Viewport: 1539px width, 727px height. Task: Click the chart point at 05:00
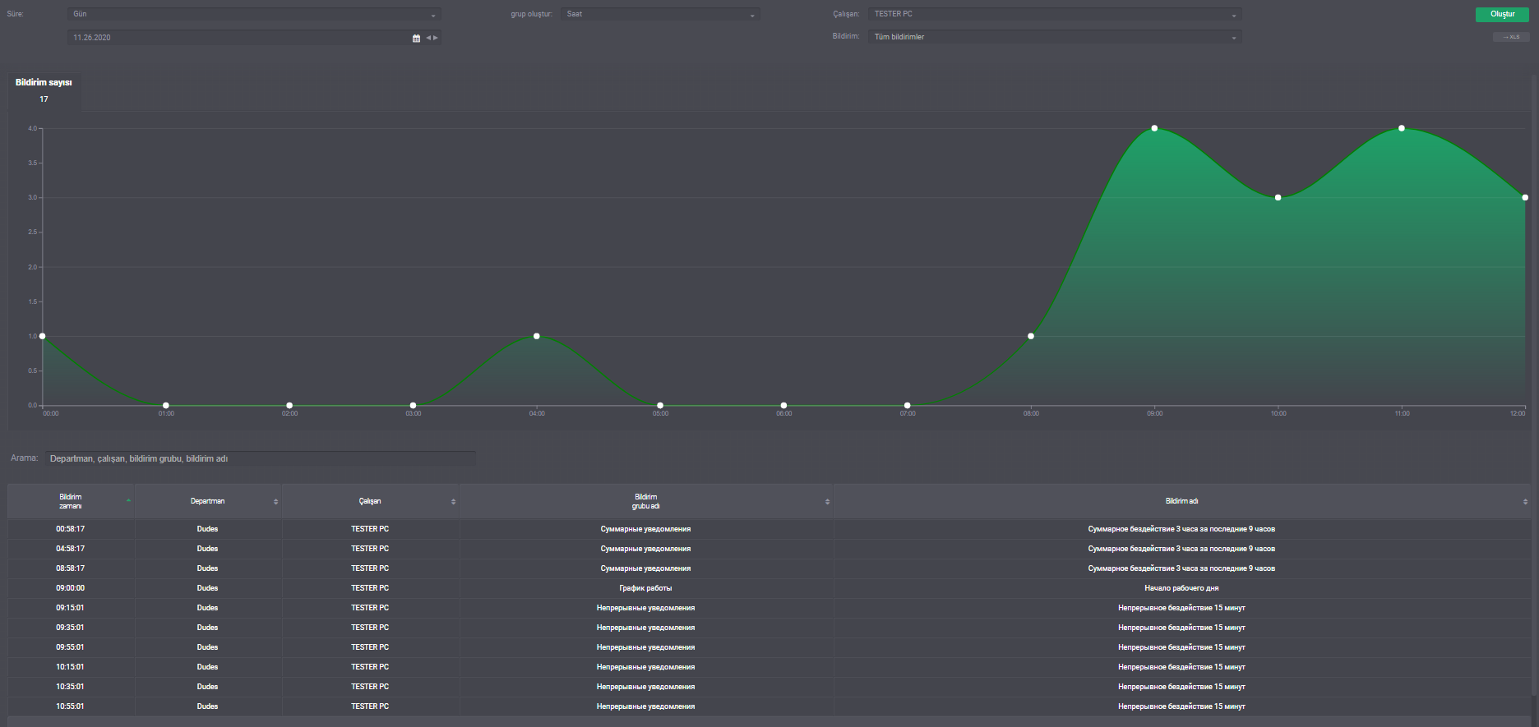click(660, 405)
